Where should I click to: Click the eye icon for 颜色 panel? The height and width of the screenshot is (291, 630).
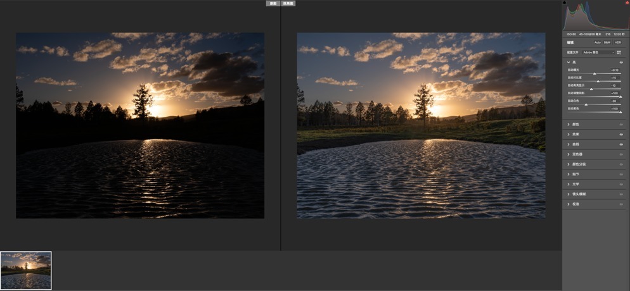[621, 125]
